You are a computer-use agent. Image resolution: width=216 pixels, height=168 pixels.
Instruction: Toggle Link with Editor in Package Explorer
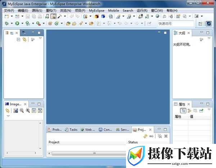click(24, 40)
